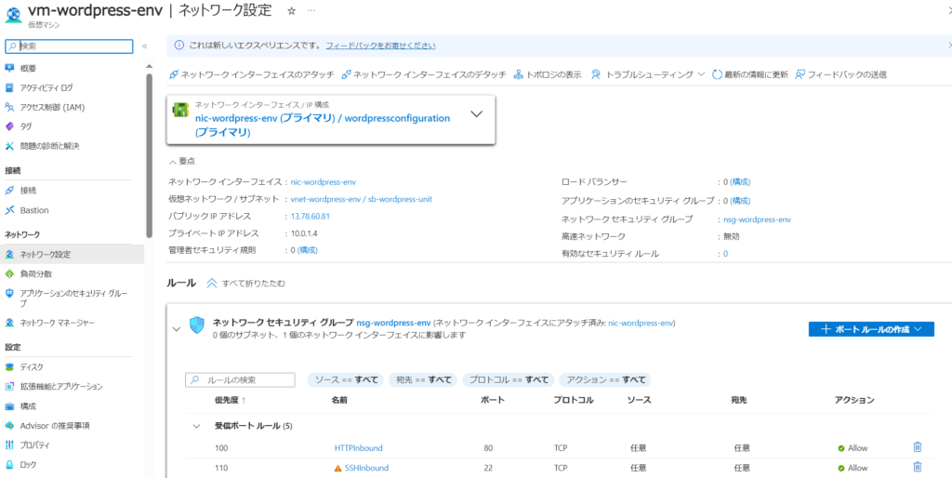952x478 pixels.
Task: Open the ellipsis more options in title
Action: click(x=311, y=11)
